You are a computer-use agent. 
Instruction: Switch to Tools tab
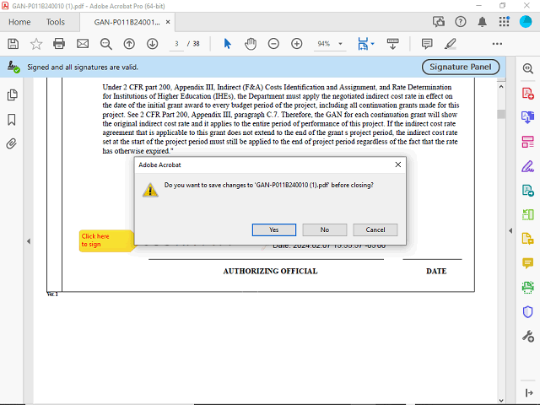coord(56,22)
